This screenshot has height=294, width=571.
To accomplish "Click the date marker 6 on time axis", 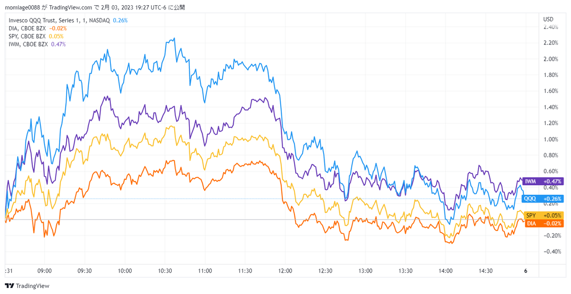I will 525,271.
